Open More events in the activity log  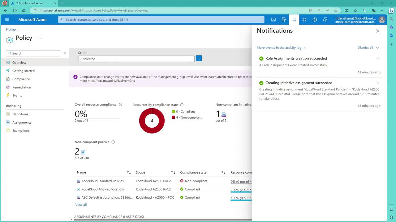pyautogui.click(x=281, y=48)
